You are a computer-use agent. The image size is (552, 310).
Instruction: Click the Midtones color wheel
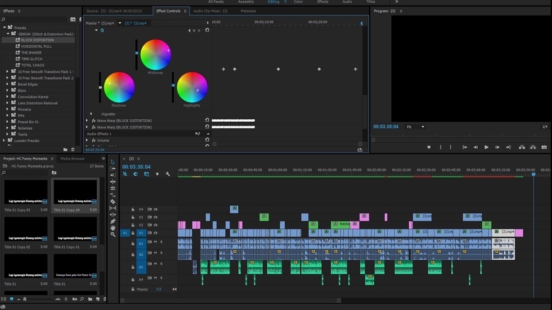[155, 55]
